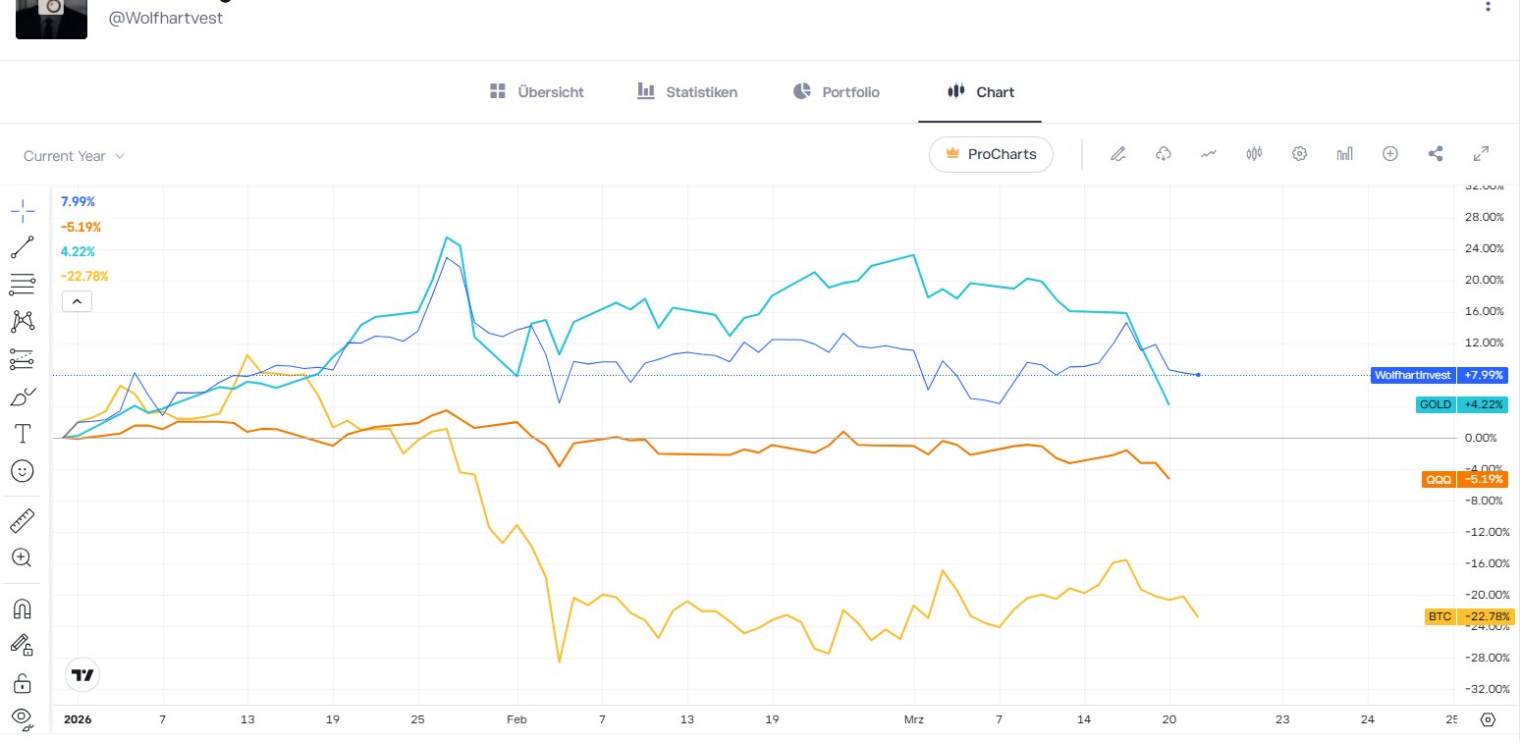Open the Current Year period dropdown

[75, 156]
